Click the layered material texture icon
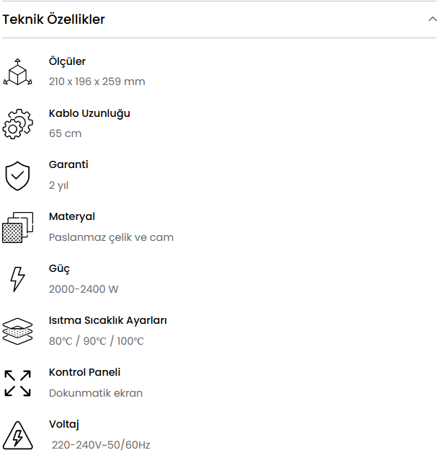 [x=17, y=227]
